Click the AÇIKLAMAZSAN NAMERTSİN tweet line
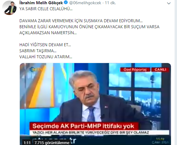177x145 pixels. pos(48,33)
